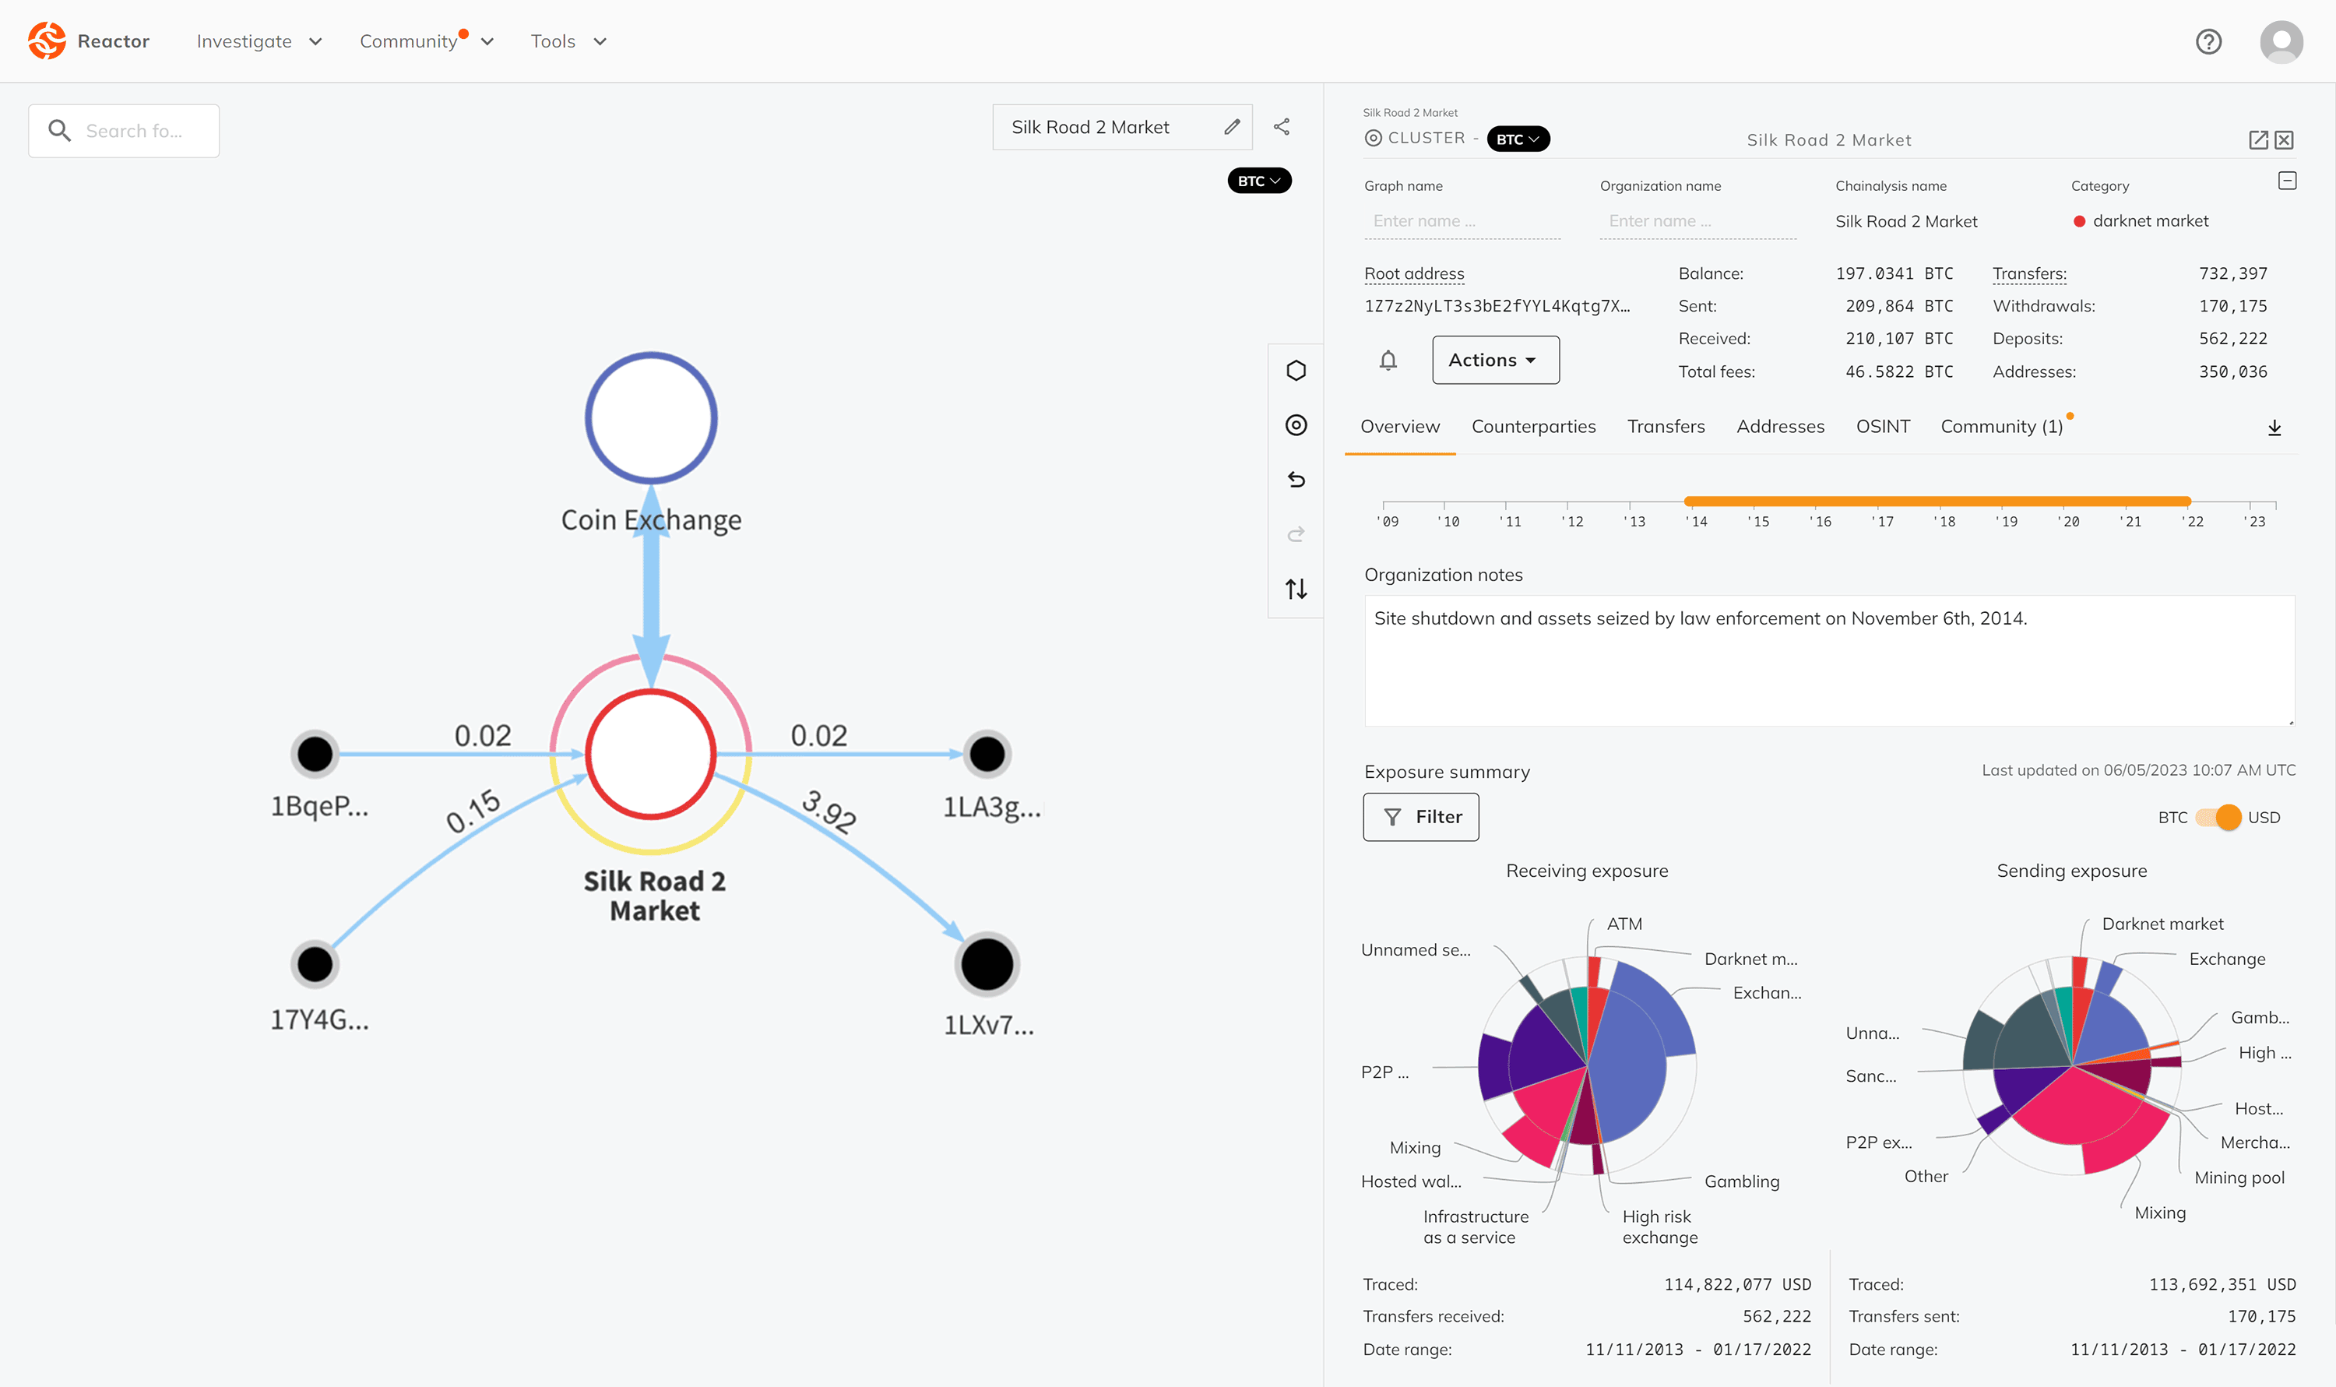Screen dimensions: 2336x1387
Task: Click the expand/external link icon on panel
Action: 2258,140
